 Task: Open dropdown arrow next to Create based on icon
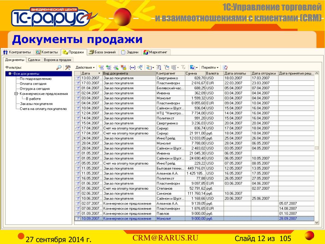click(x=197, y=68)
